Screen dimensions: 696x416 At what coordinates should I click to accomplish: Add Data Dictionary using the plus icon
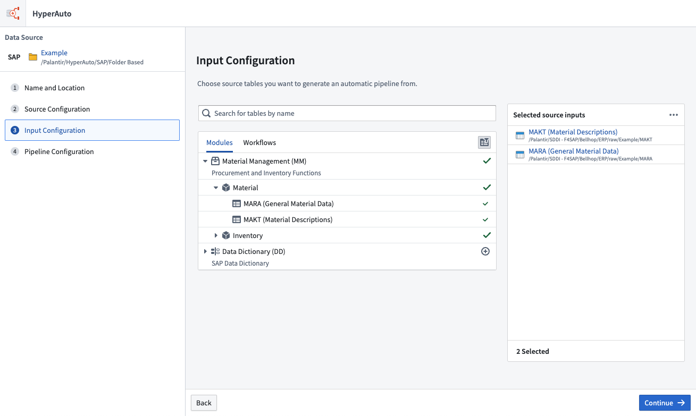coord(485,251)
